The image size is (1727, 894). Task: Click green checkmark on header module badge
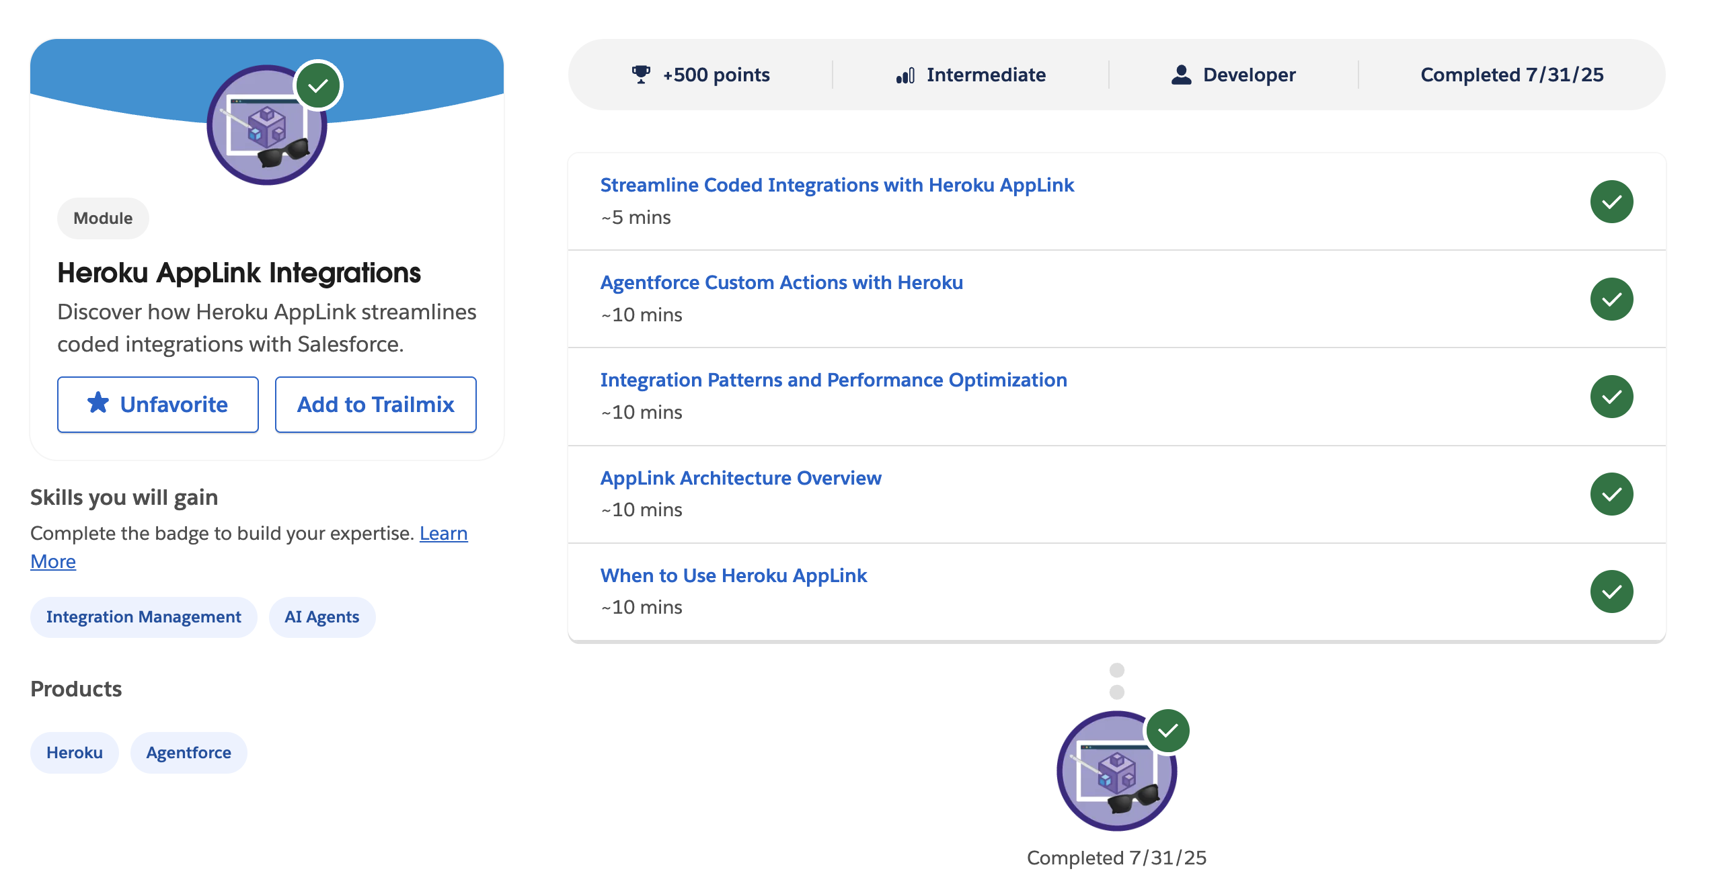tap(318, 85)
